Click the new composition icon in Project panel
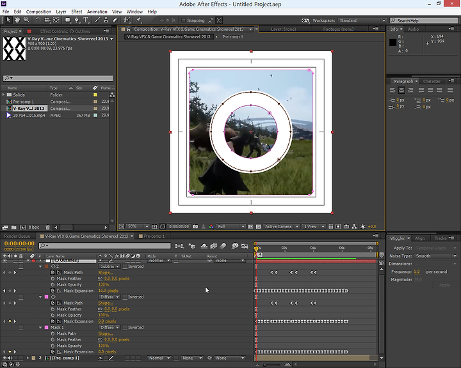 click(23, 227)
